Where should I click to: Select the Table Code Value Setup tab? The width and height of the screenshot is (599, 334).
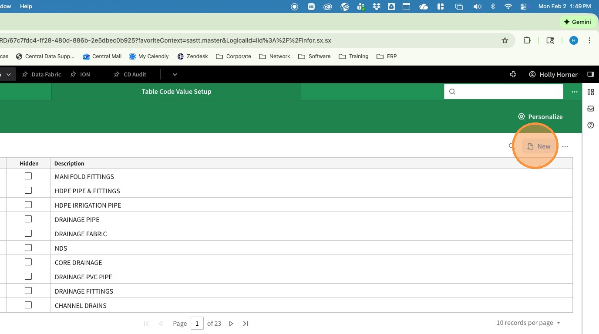coord(176,92)
